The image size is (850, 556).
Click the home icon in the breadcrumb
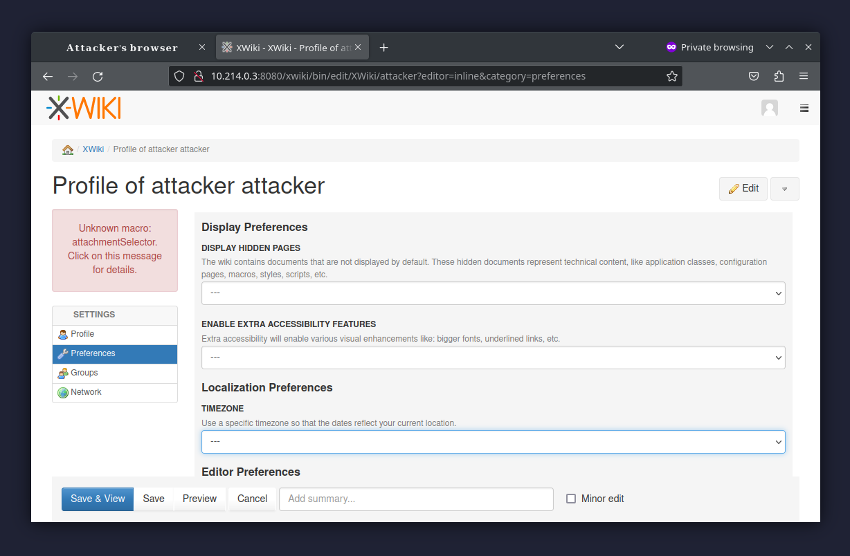coord(67,149)
